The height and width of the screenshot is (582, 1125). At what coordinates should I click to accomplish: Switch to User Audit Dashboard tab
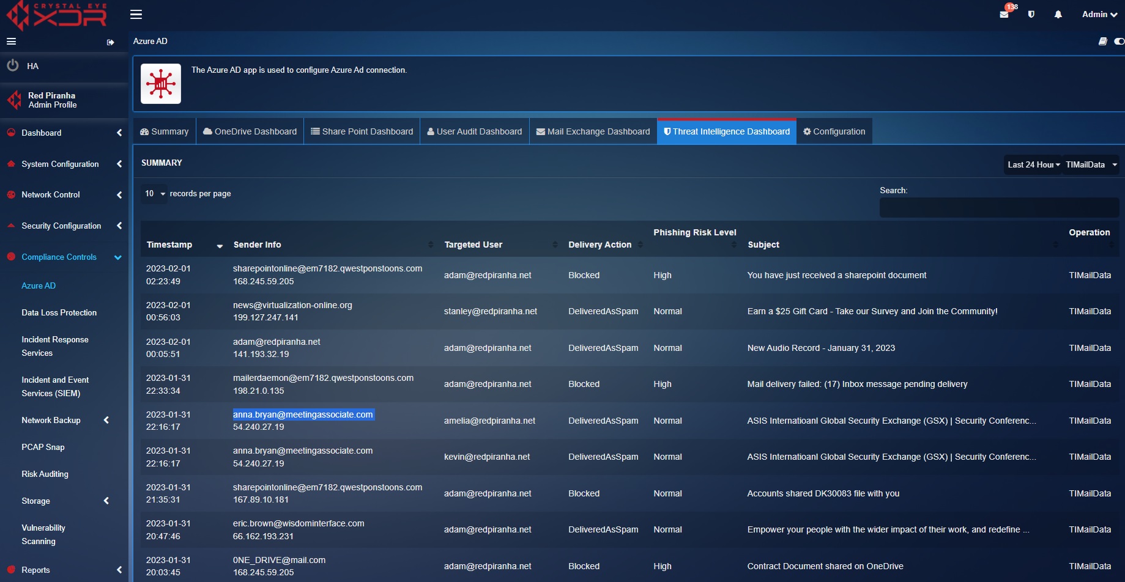tap(475, 131)
